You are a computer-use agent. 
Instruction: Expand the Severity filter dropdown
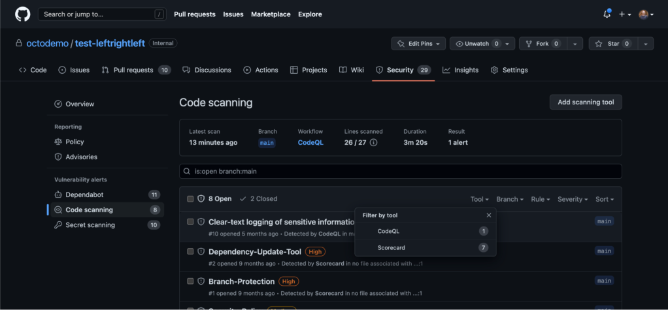click(572, 199)
